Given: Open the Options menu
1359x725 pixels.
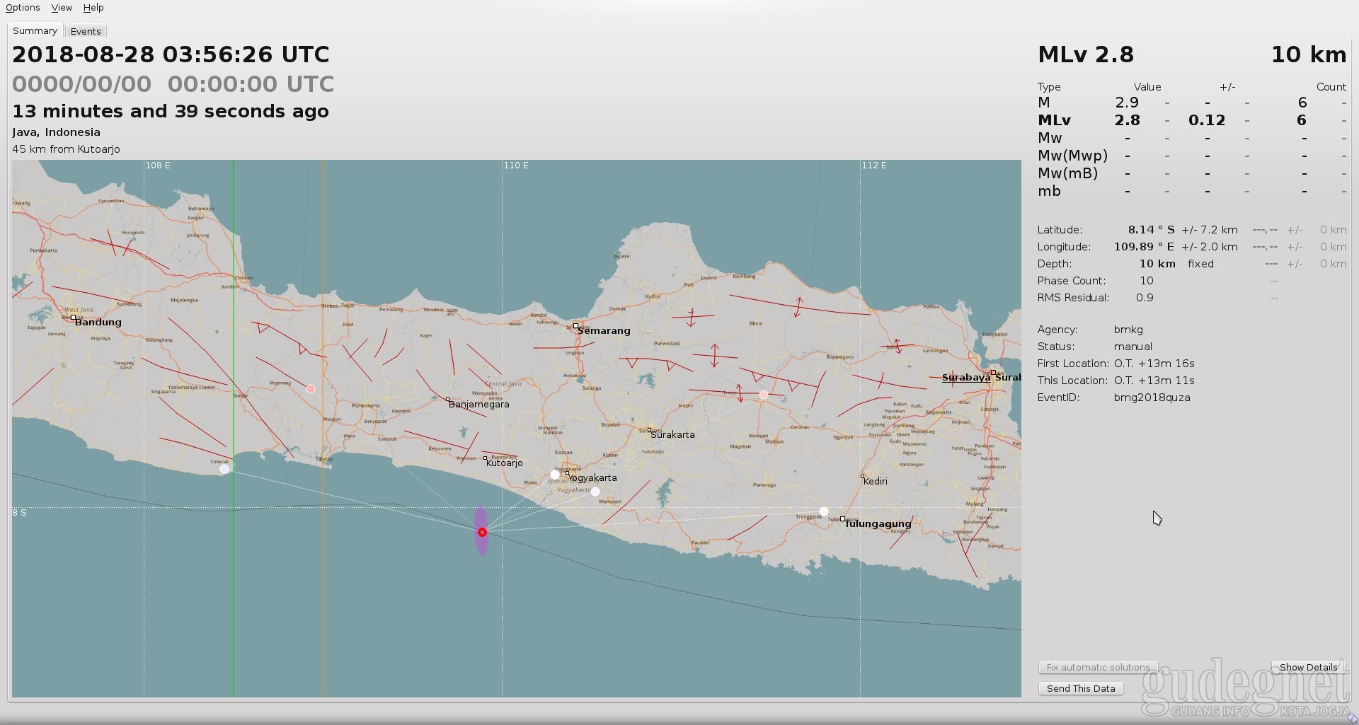Looking at the screenshot, I should 23,8.
